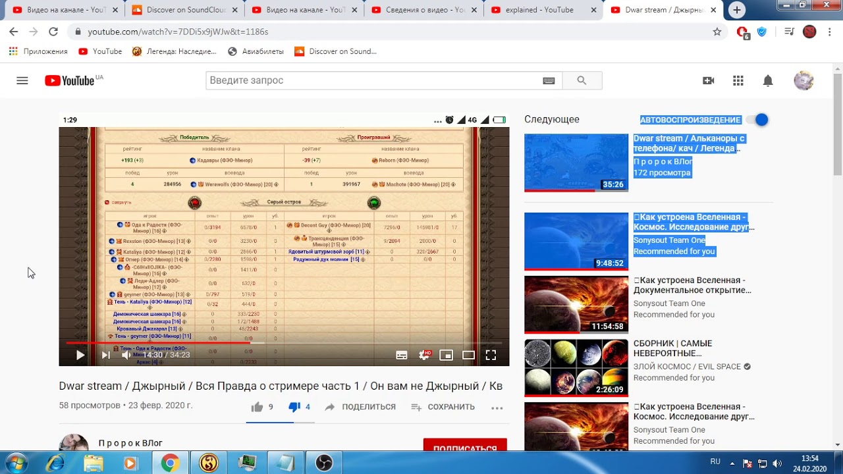Enter fullscreen video mode
The height and width of the screenshot is (474, 843).
point(491,355)
